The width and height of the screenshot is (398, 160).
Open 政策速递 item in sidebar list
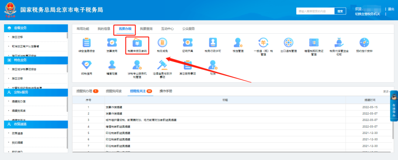(17, 133)
